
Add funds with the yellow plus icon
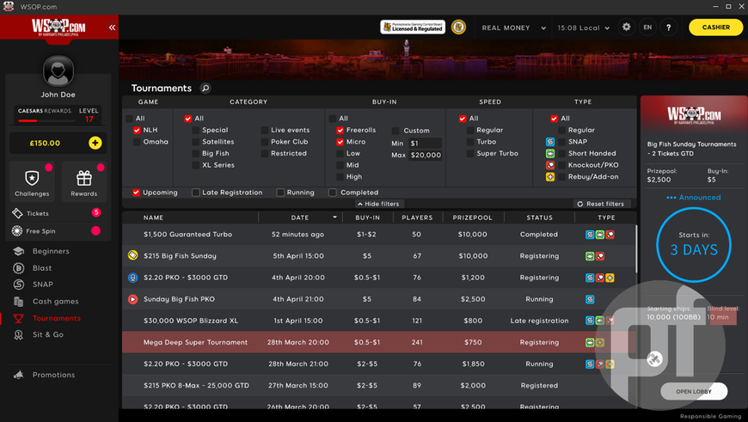(x=95, y=143)
